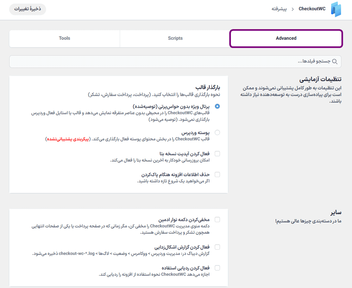
Task: Open the Advanced tab
Action: point(286,38)
